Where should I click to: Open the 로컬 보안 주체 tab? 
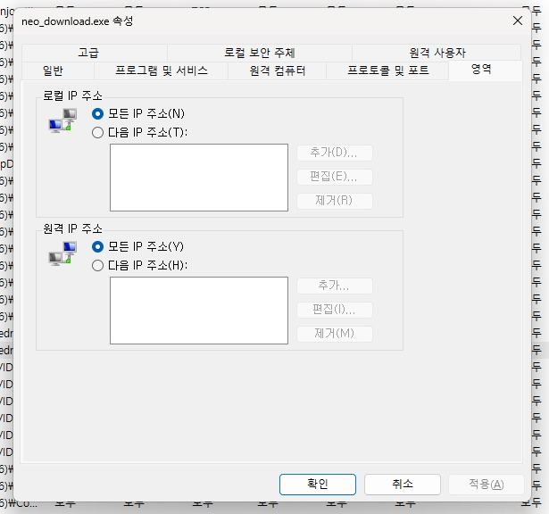coord(259,53)
